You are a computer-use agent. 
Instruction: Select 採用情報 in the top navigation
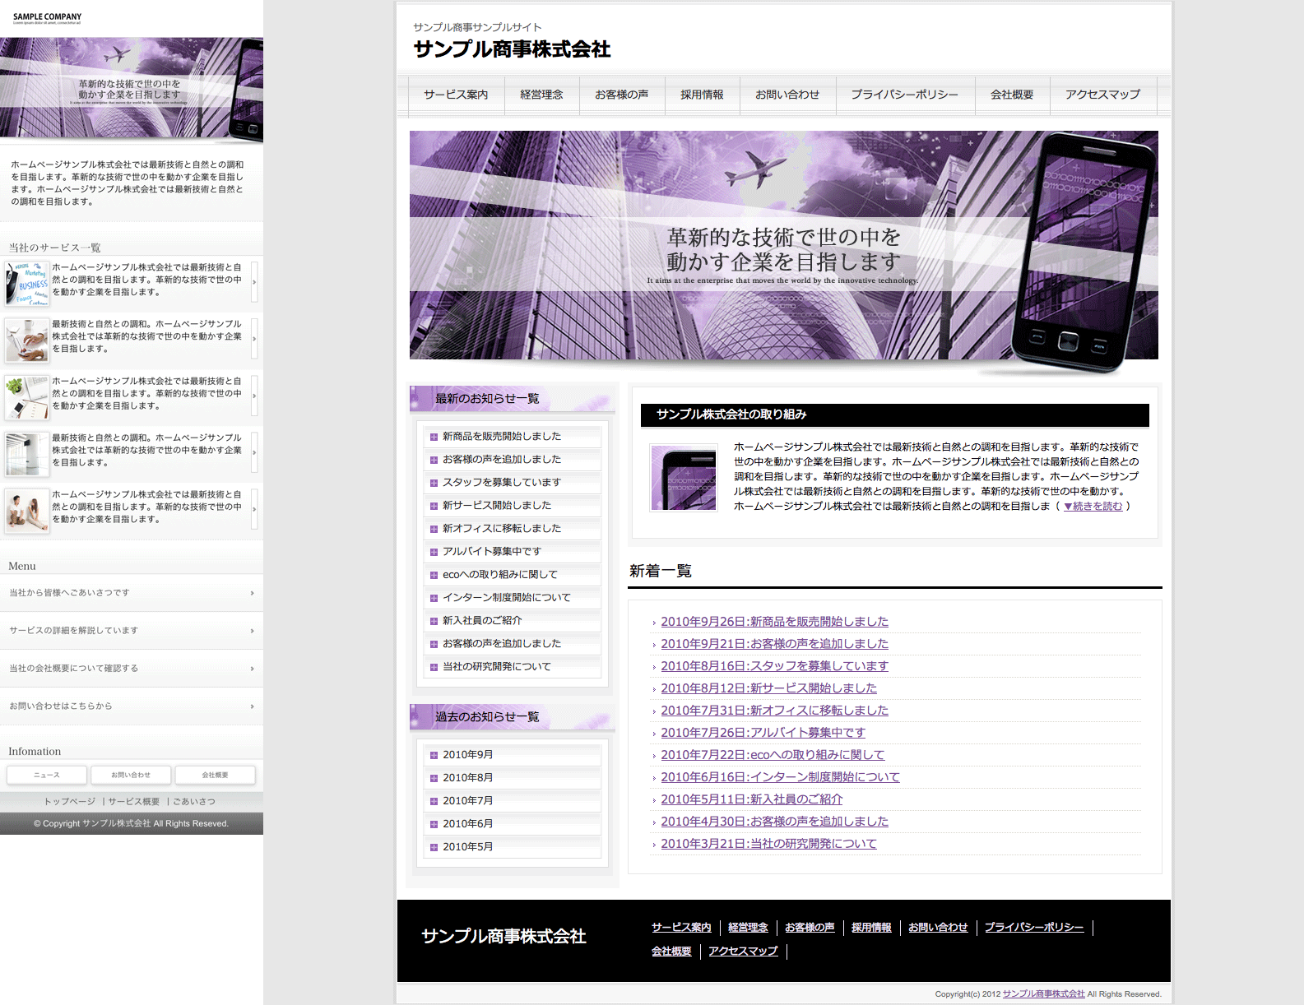point(702,95)
